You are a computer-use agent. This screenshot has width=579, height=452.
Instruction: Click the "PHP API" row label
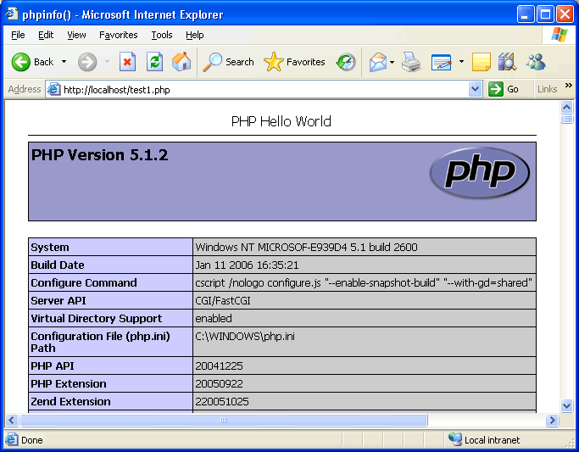click(53, 366)
